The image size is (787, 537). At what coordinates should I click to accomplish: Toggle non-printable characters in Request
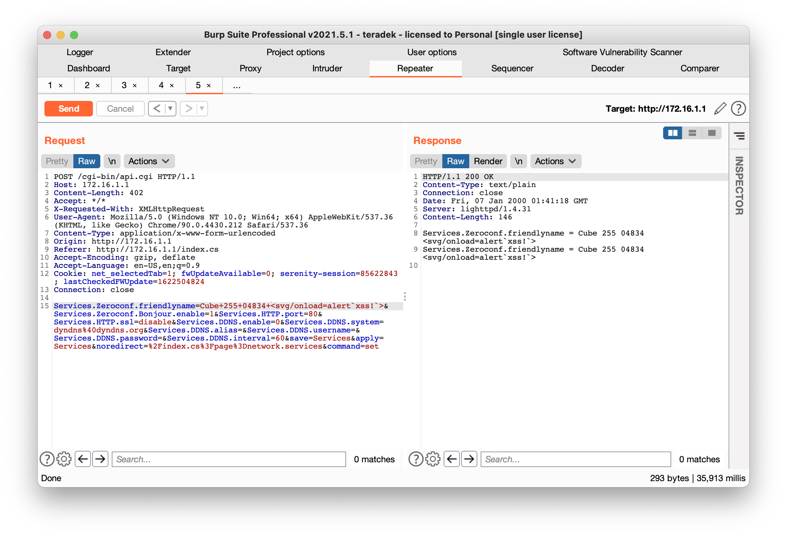(x=112, y=161)
